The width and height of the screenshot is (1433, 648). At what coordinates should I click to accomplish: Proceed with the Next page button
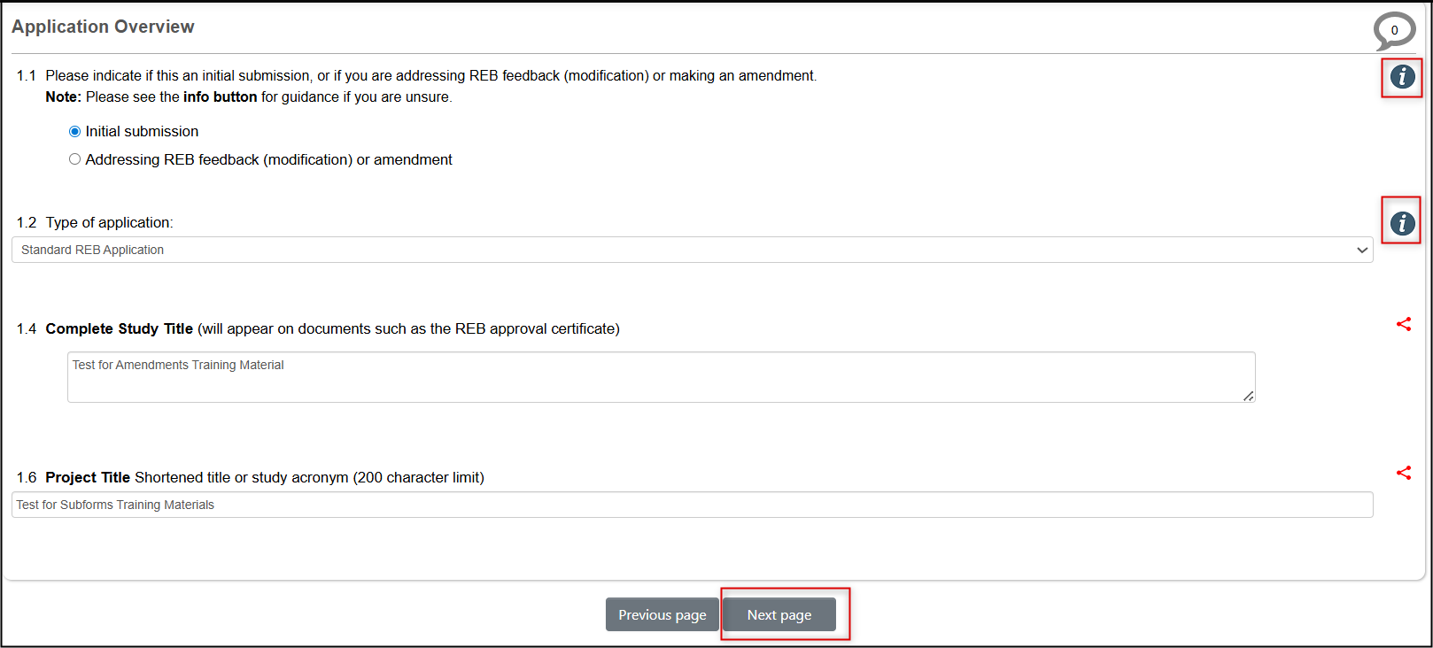pyautogui.click(x=779, y=614)
